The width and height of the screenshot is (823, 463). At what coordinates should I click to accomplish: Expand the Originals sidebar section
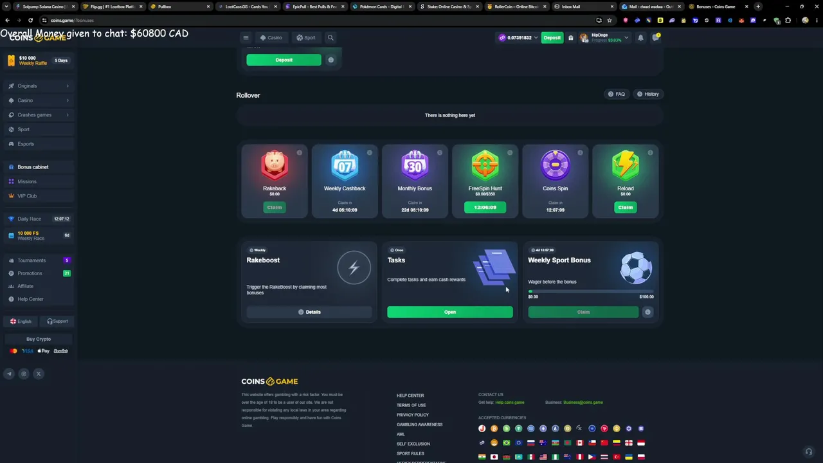point(40,86)
